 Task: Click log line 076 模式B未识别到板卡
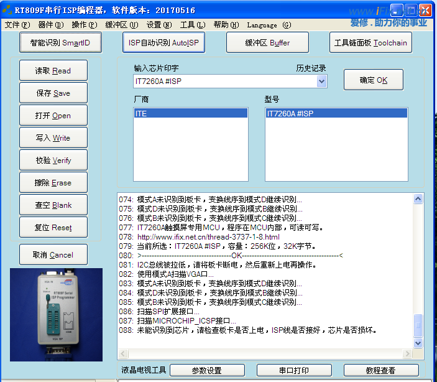tap(210, 218)
